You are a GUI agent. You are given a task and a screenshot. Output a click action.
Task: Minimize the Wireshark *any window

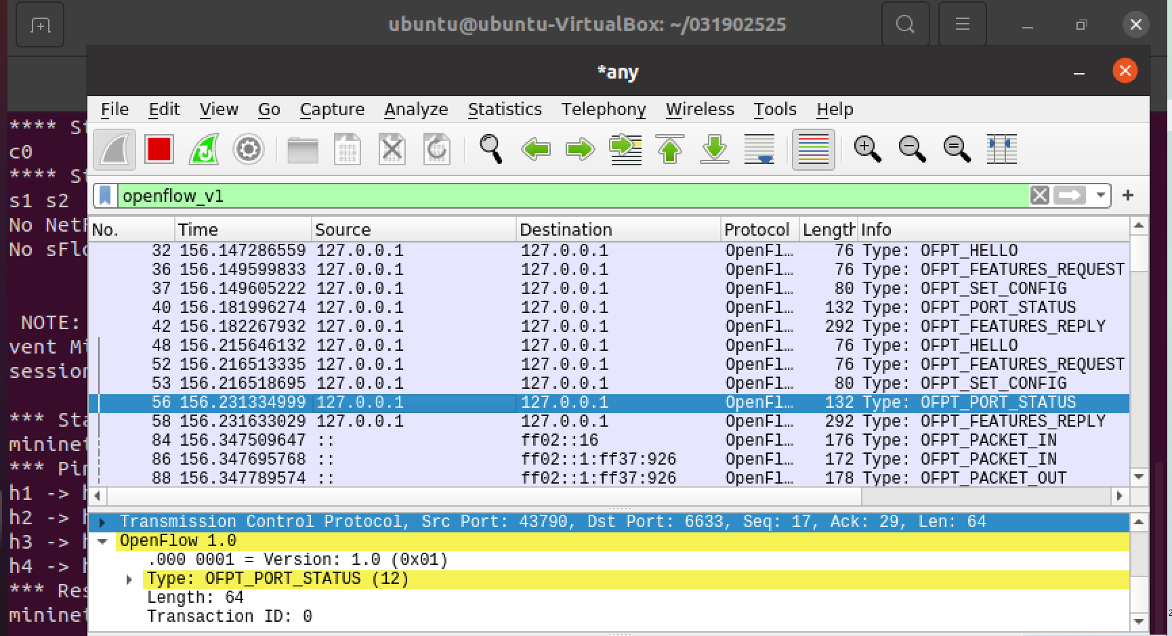[1079, 72]
